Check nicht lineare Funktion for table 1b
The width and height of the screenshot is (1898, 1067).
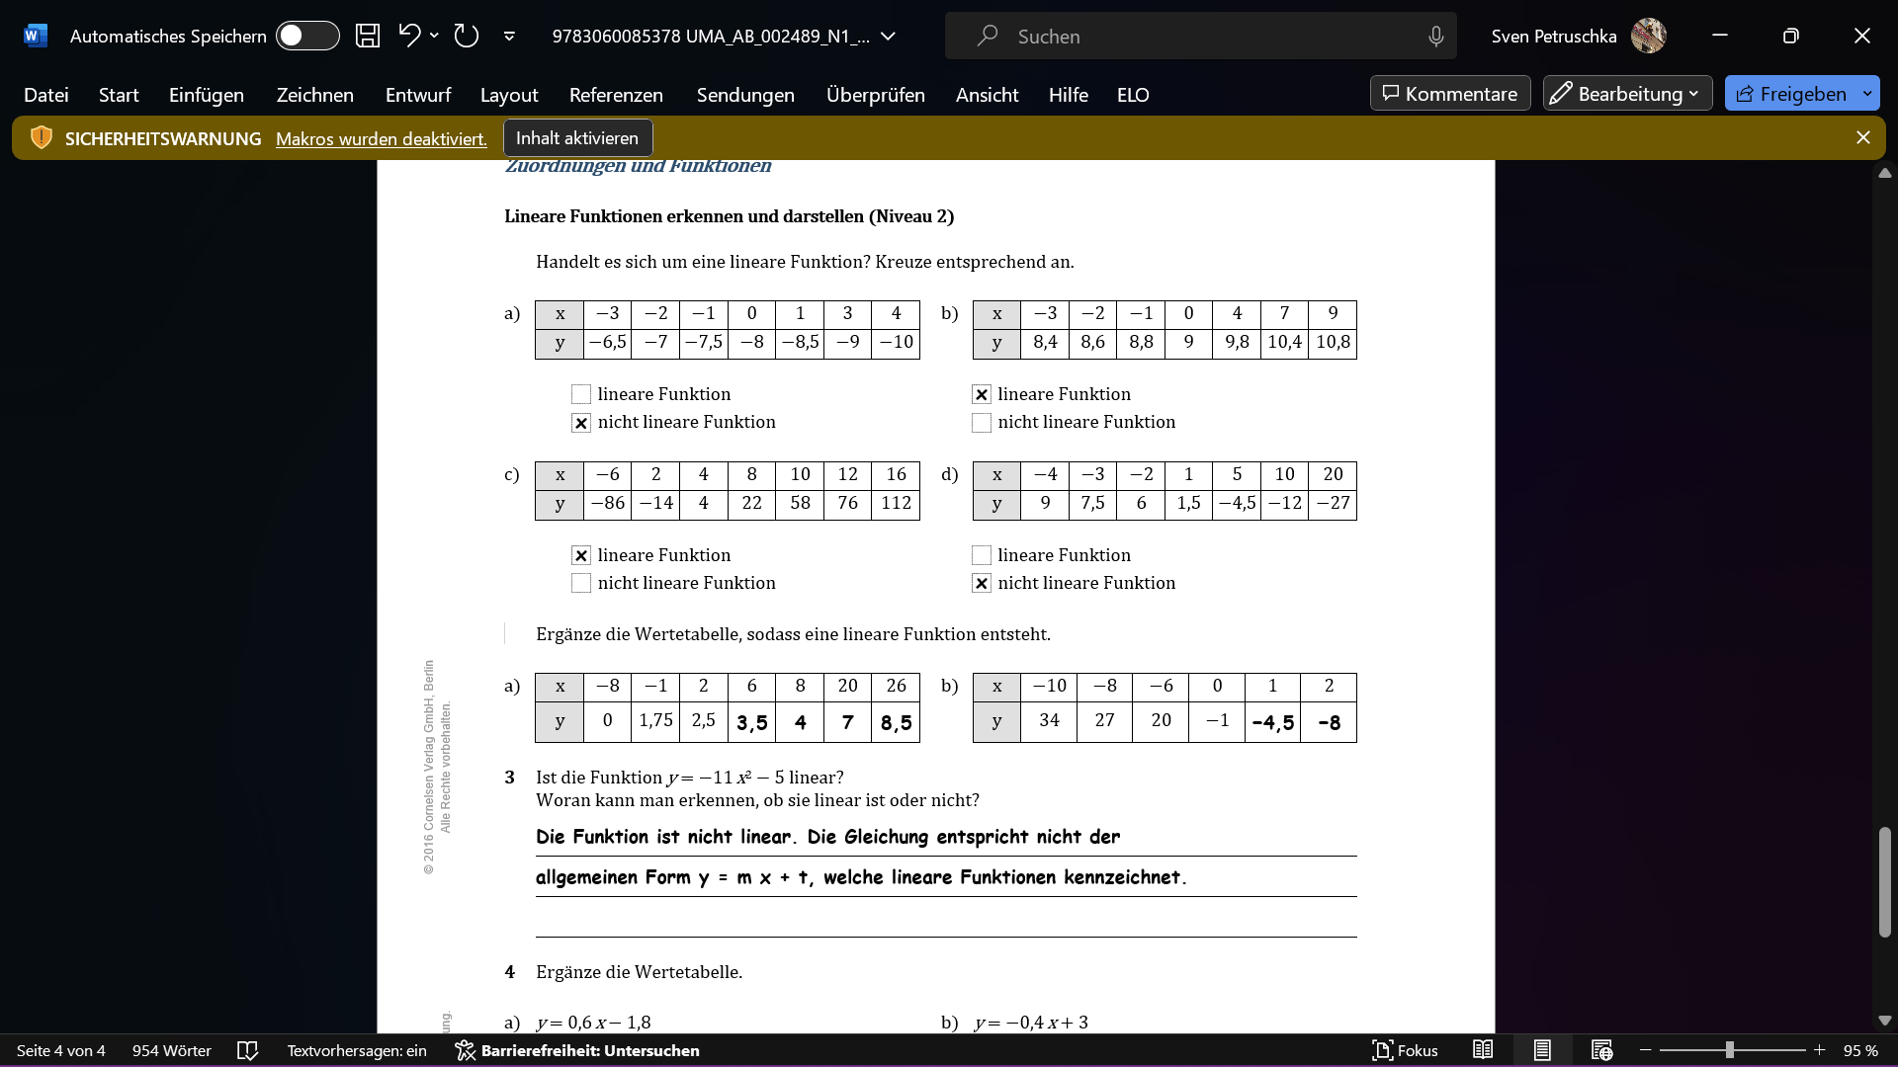coord(982,423)
